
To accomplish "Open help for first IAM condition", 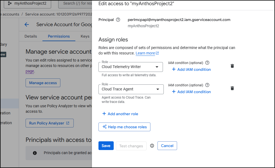I will click(x=207, y=63).
